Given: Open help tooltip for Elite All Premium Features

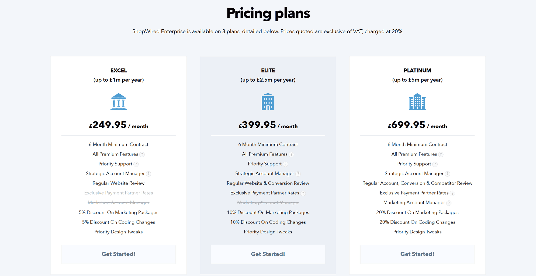Looking at the screenshot, I should click(291, 154).
